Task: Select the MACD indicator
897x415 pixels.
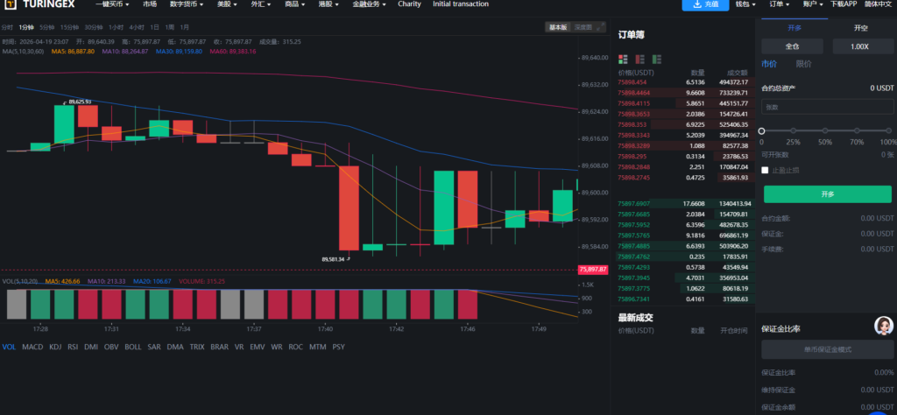Action: [x=32, y=347]
